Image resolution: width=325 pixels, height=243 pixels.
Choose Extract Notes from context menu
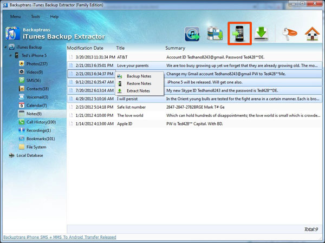pyautogui.click(x=139, y=91)
